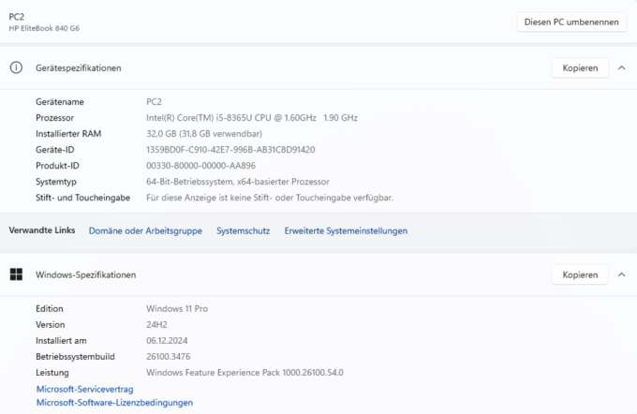This screenshot has height=414, width=637.
Task: Open Erweiterte Systemeinstellungen link
Action: tap(346, 230)
